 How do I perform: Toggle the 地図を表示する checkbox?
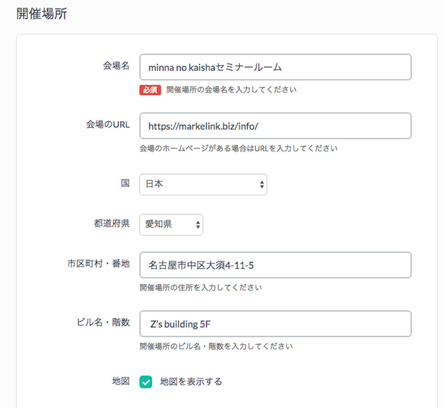pyautogui.click(x=146, y=382)
